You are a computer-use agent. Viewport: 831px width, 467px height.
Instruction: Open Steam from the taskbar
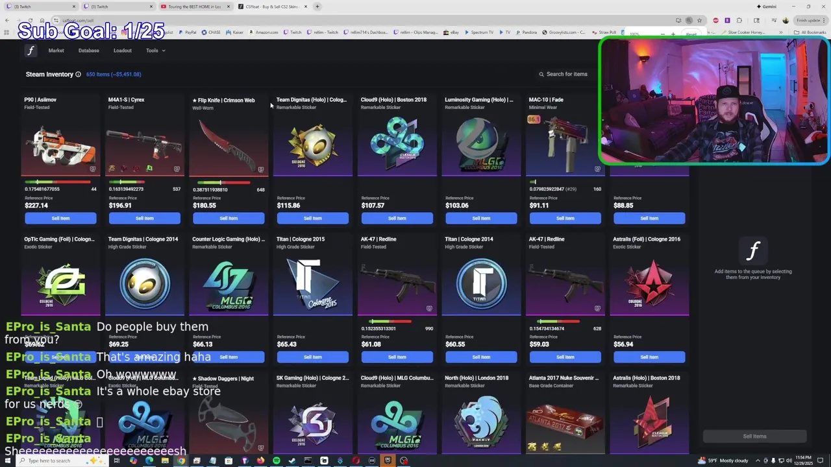292,461
